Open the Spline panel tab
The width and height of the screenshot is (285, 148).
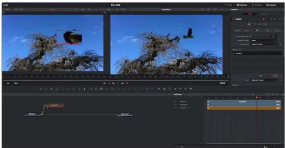click(228, 5)
